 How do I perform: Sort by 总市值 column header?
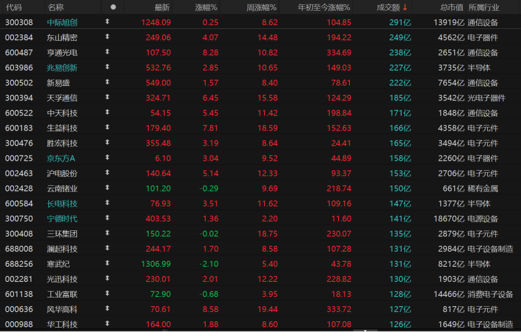pos(451,8)
